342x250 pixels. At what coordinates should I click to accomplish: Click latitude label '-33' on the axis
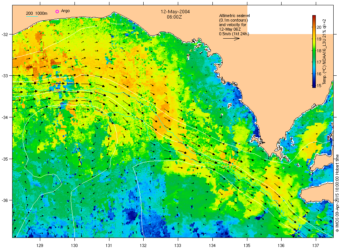coord(5,76)
